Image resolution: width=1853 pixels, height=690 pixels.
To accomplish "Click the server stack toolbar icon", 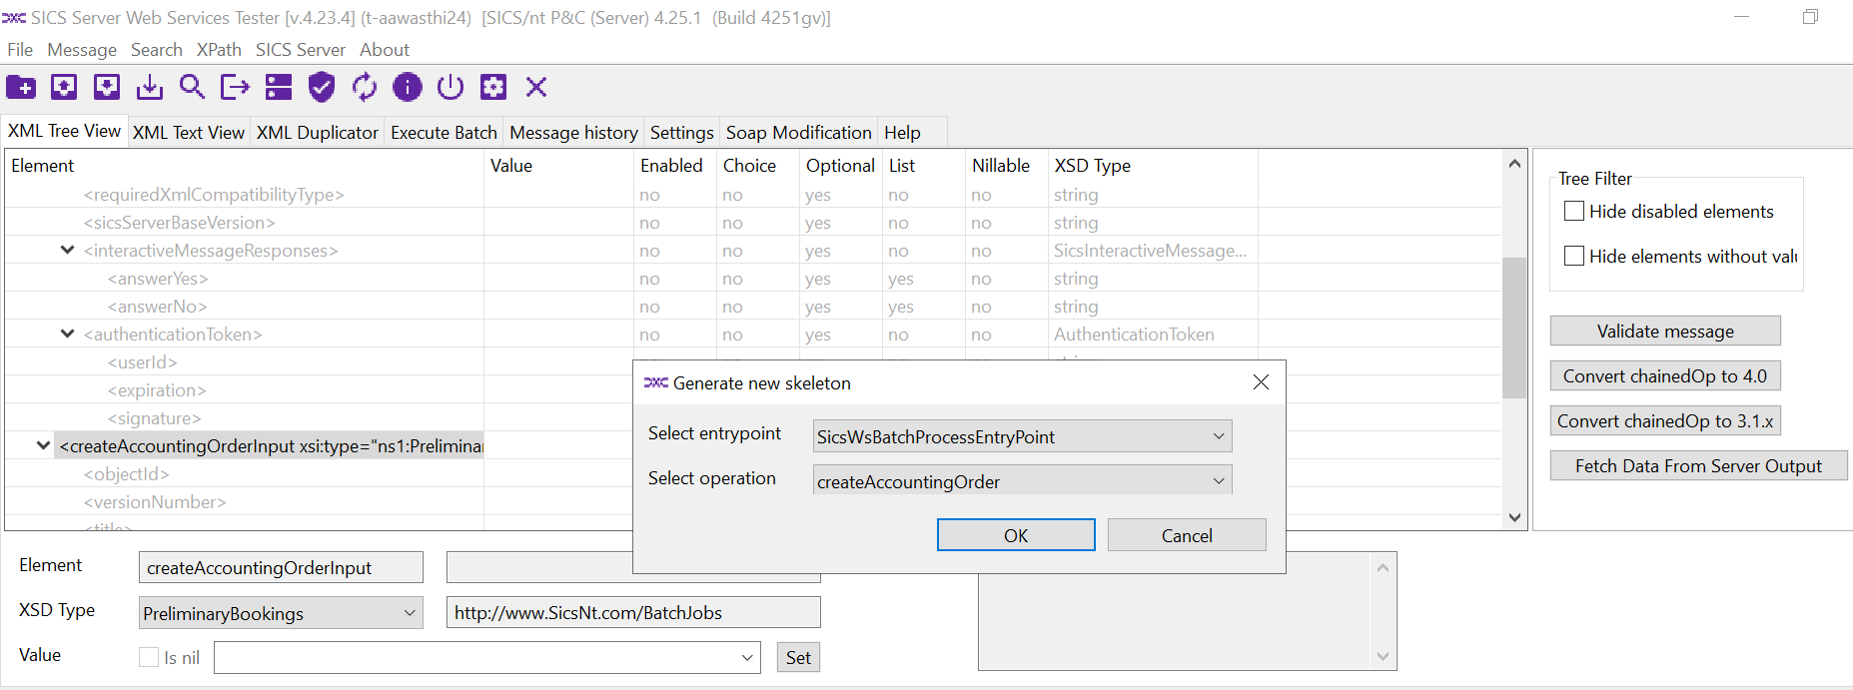I will click(x=279, y=88).
